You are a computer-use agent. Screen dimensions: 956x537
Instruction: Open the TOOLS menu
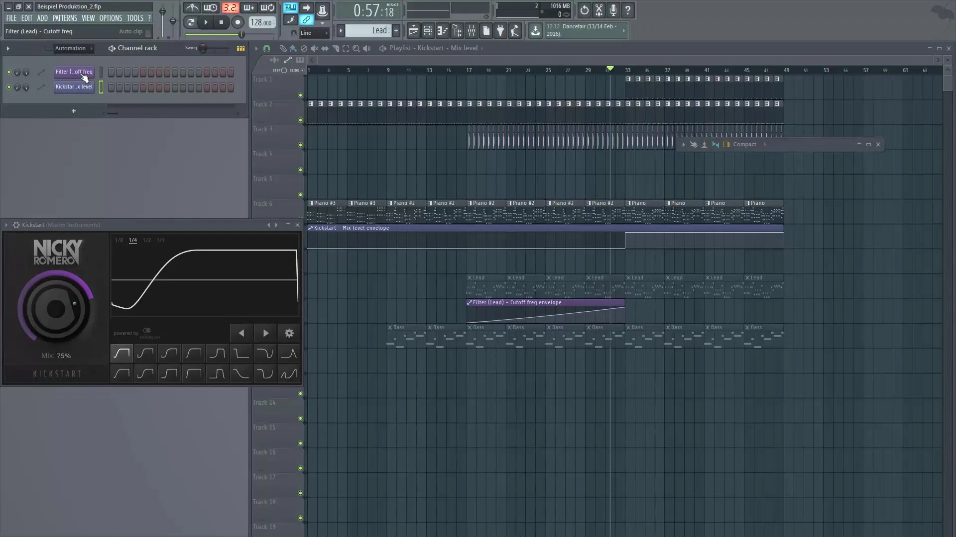coord(135,18)
